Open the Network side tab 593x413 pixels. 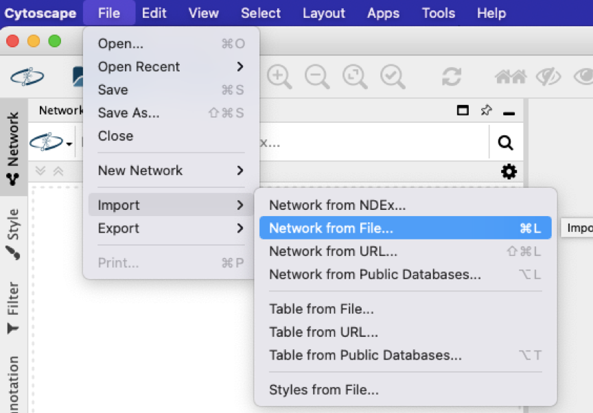point(13,147)
